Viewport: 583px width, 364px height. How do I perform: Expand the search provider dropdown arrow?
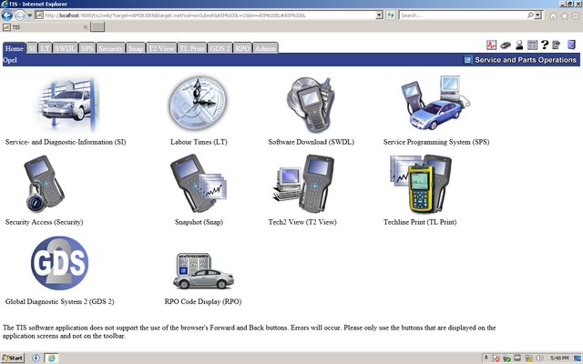pyautogui.click(x=538, y=15)
